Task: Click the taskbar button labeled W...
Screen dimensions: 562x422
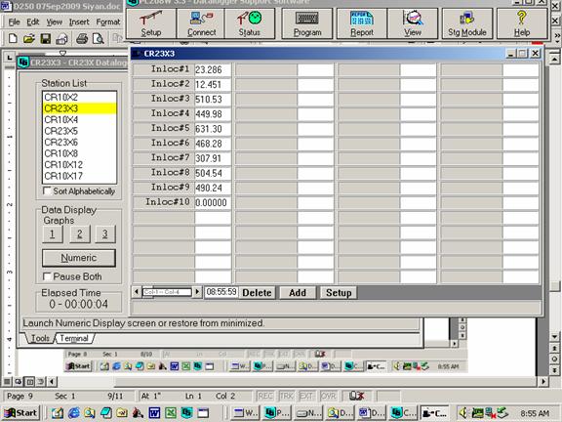Action: (x=245, y=413)
